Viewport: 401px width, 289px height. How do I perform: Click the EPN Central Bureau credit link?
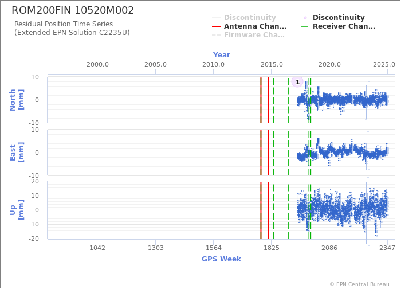tap(359, 284)
